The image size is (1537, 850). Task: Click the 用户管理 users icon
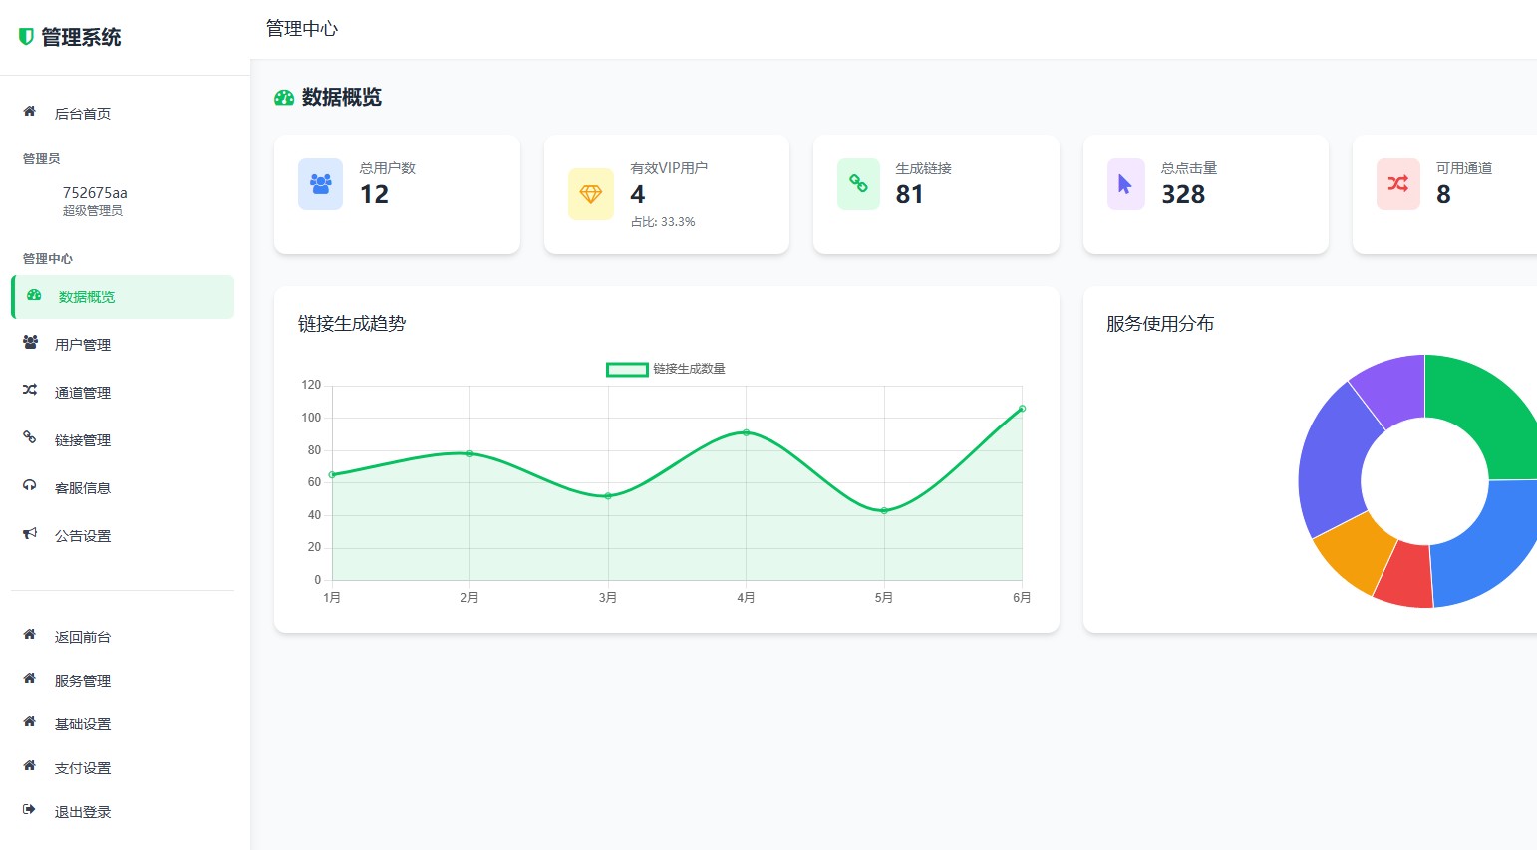(x=29, y=343)
